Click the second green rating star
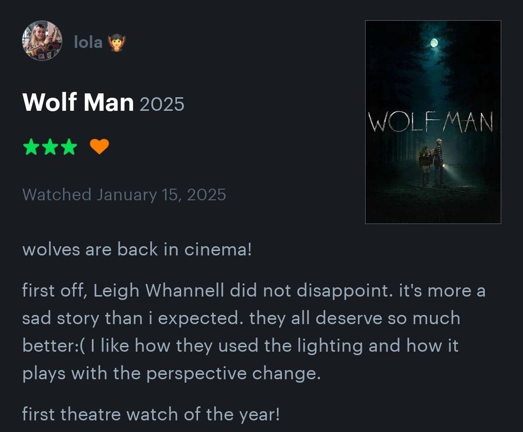The height and width of the screenshot is (432, 523). coord(50,146)
